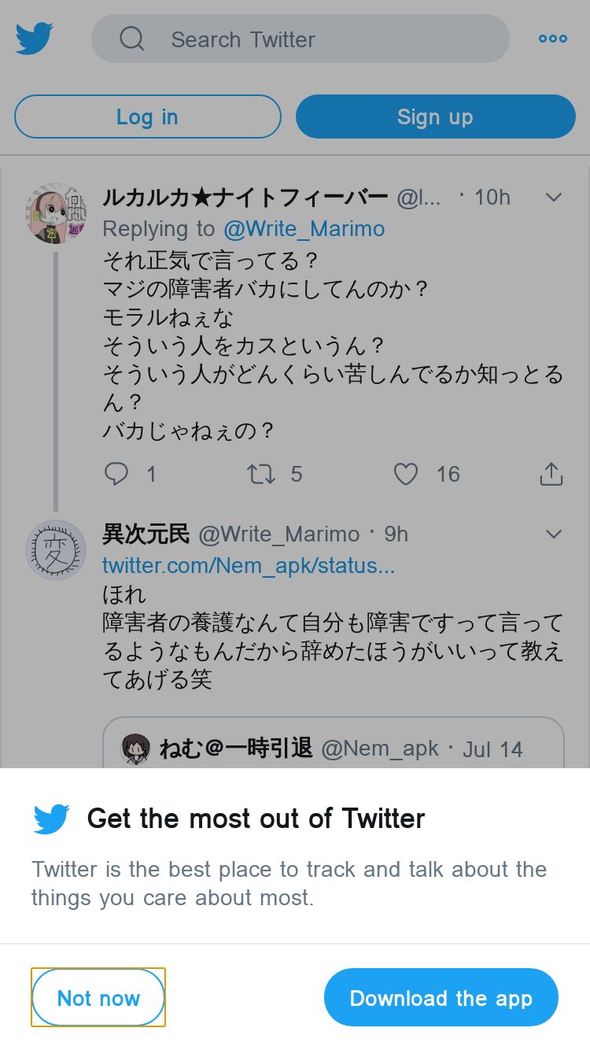Open the three-dot more options menu in the header
Screen dimensions: 590x1050
[x=552, y=39]
